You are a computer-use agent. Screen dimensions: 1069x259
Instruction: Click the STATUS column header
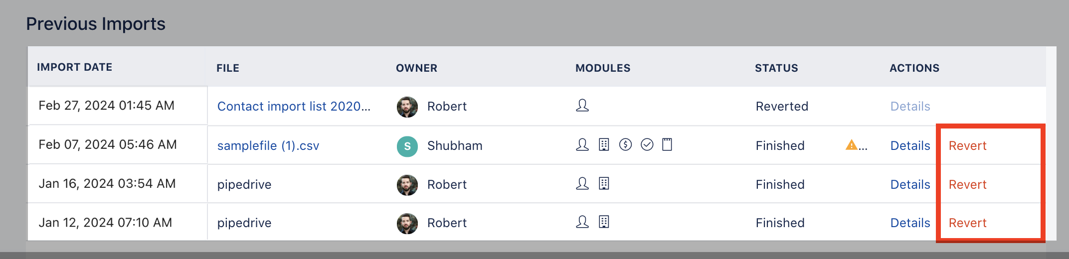(x=776, y=68)
